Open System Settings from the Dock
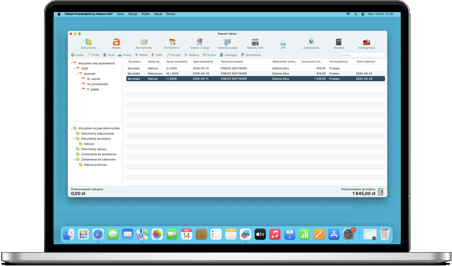This screenshot has width=452, height=266. (349, 235)
